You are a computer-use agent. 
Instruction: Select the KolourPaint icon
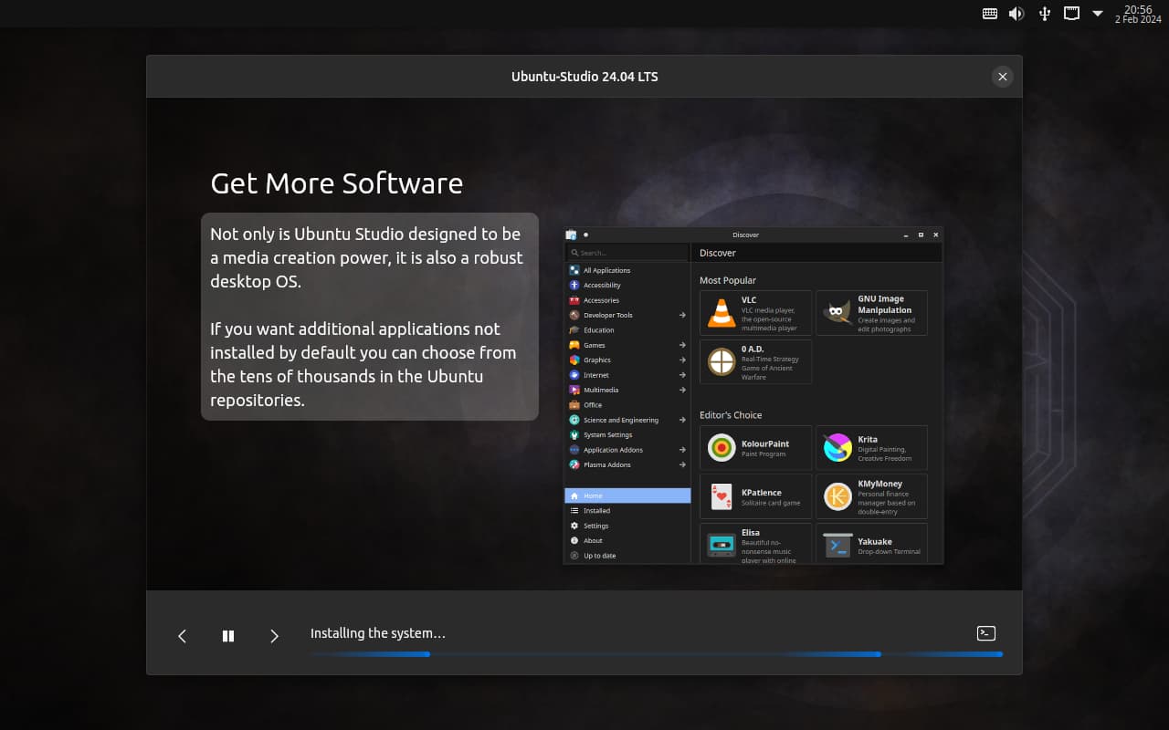[x=721, y=448]
